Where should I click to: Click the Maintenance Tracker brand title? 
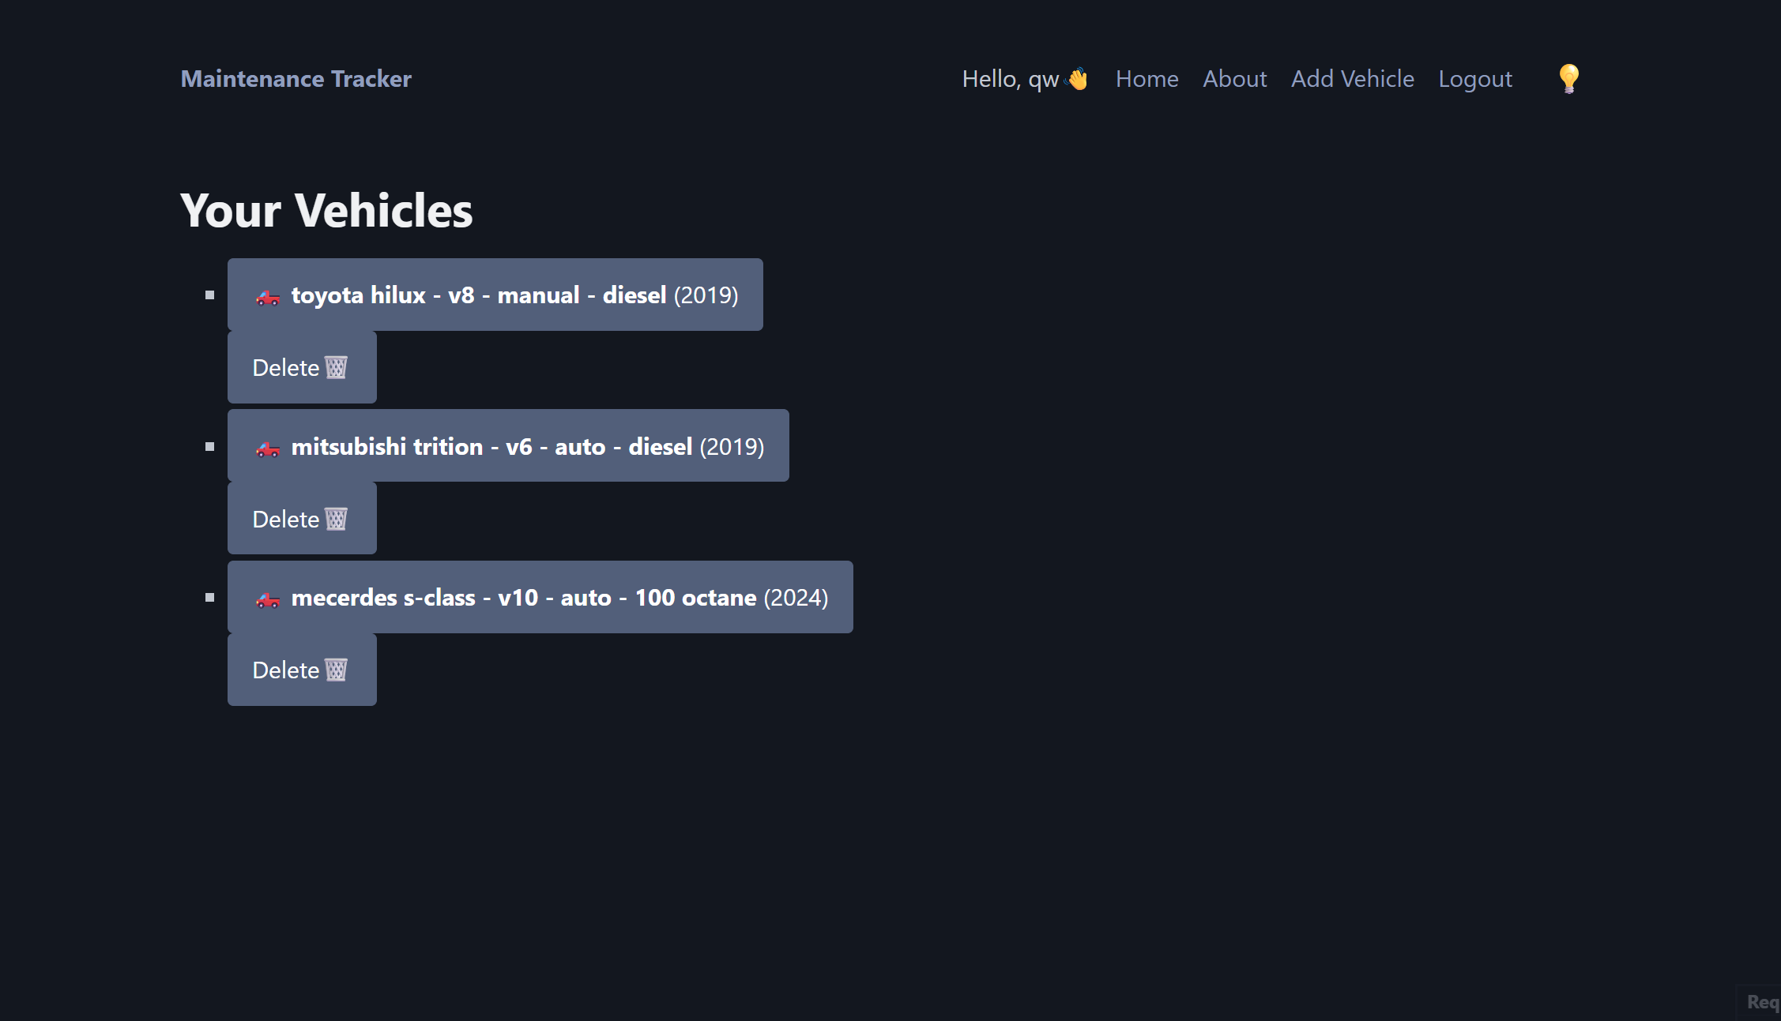(296, 79)
